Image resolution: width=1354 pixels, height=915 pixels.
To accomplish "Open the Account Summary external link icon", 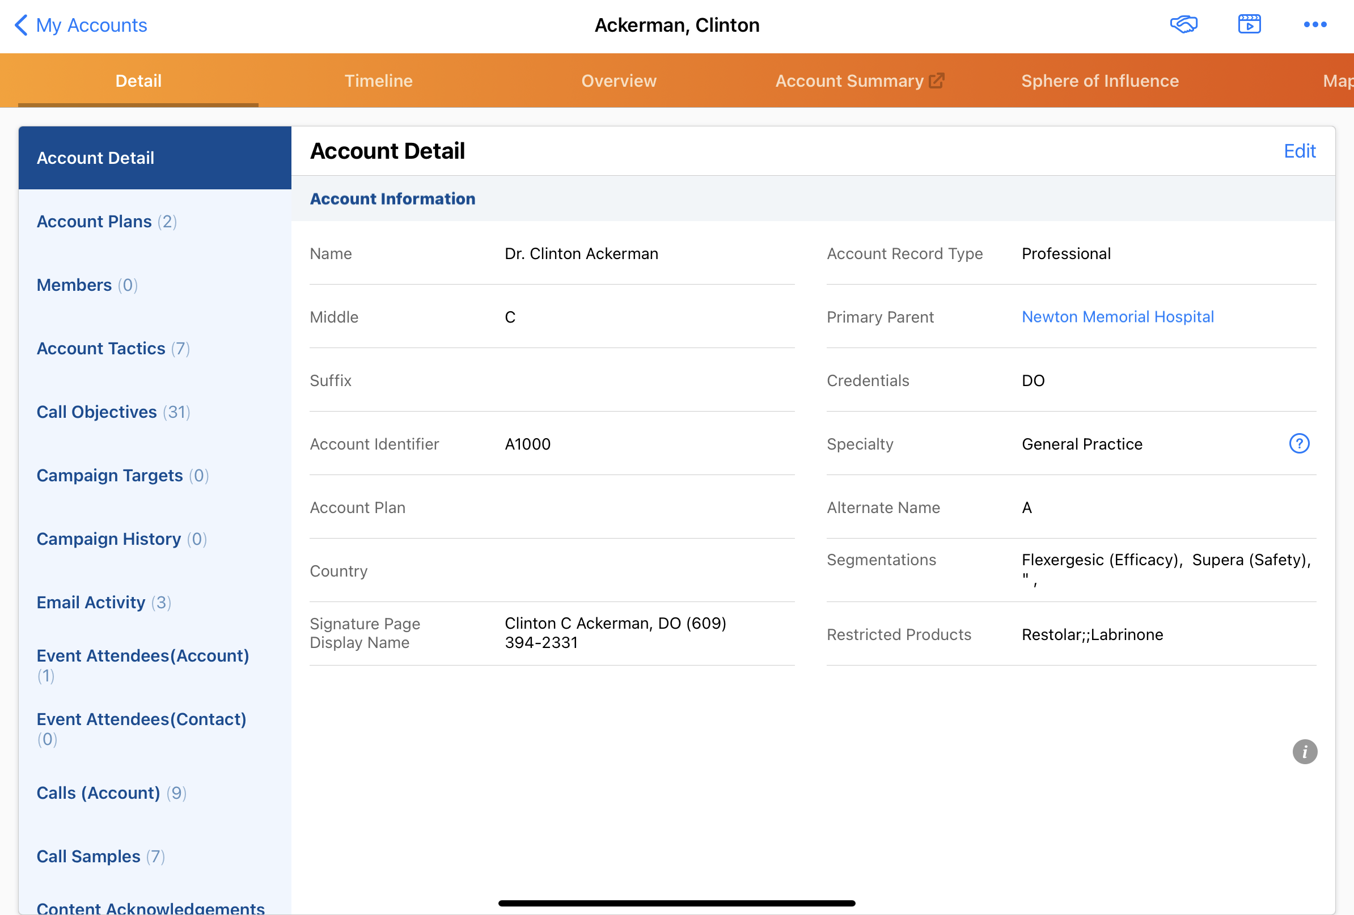I will (x=936, y=81).
